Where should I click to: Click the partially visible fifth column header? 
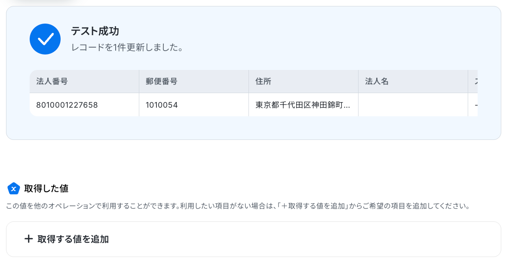coord(473,82)
